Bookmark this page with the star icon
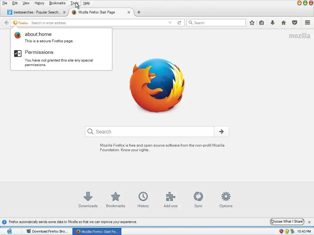 pos(252,23)
